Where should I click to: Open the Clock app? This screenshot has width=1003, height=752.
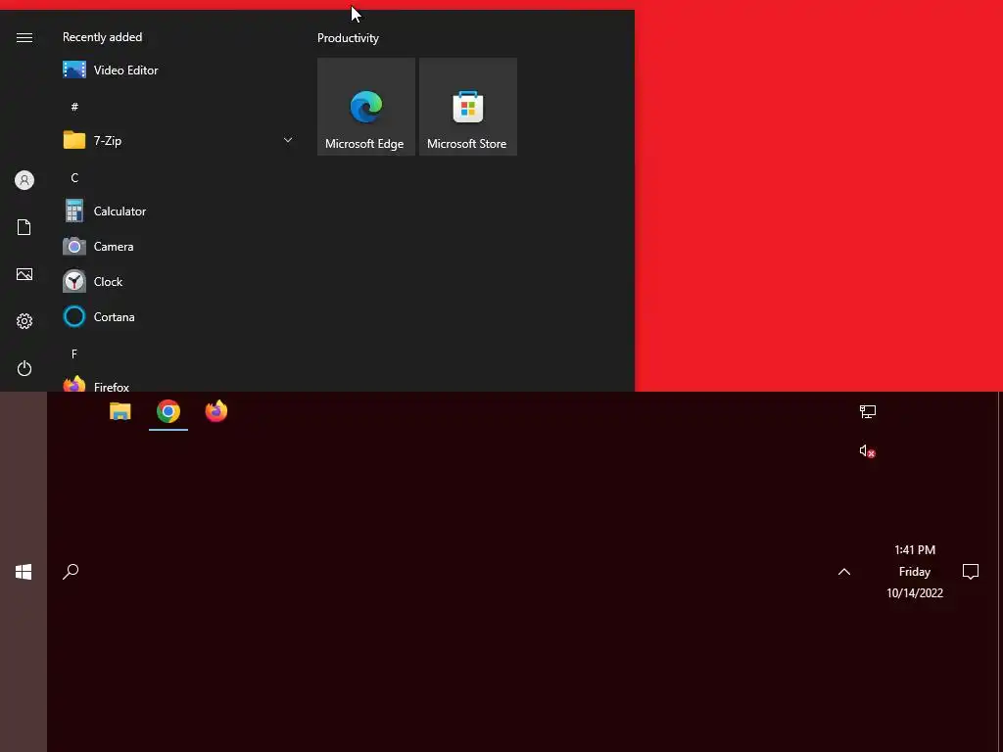pyautogui.click(x=179, y=281)
